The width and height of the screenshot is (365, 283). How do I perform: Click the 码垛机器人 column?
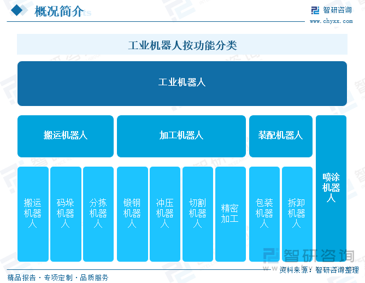(66, 214)
